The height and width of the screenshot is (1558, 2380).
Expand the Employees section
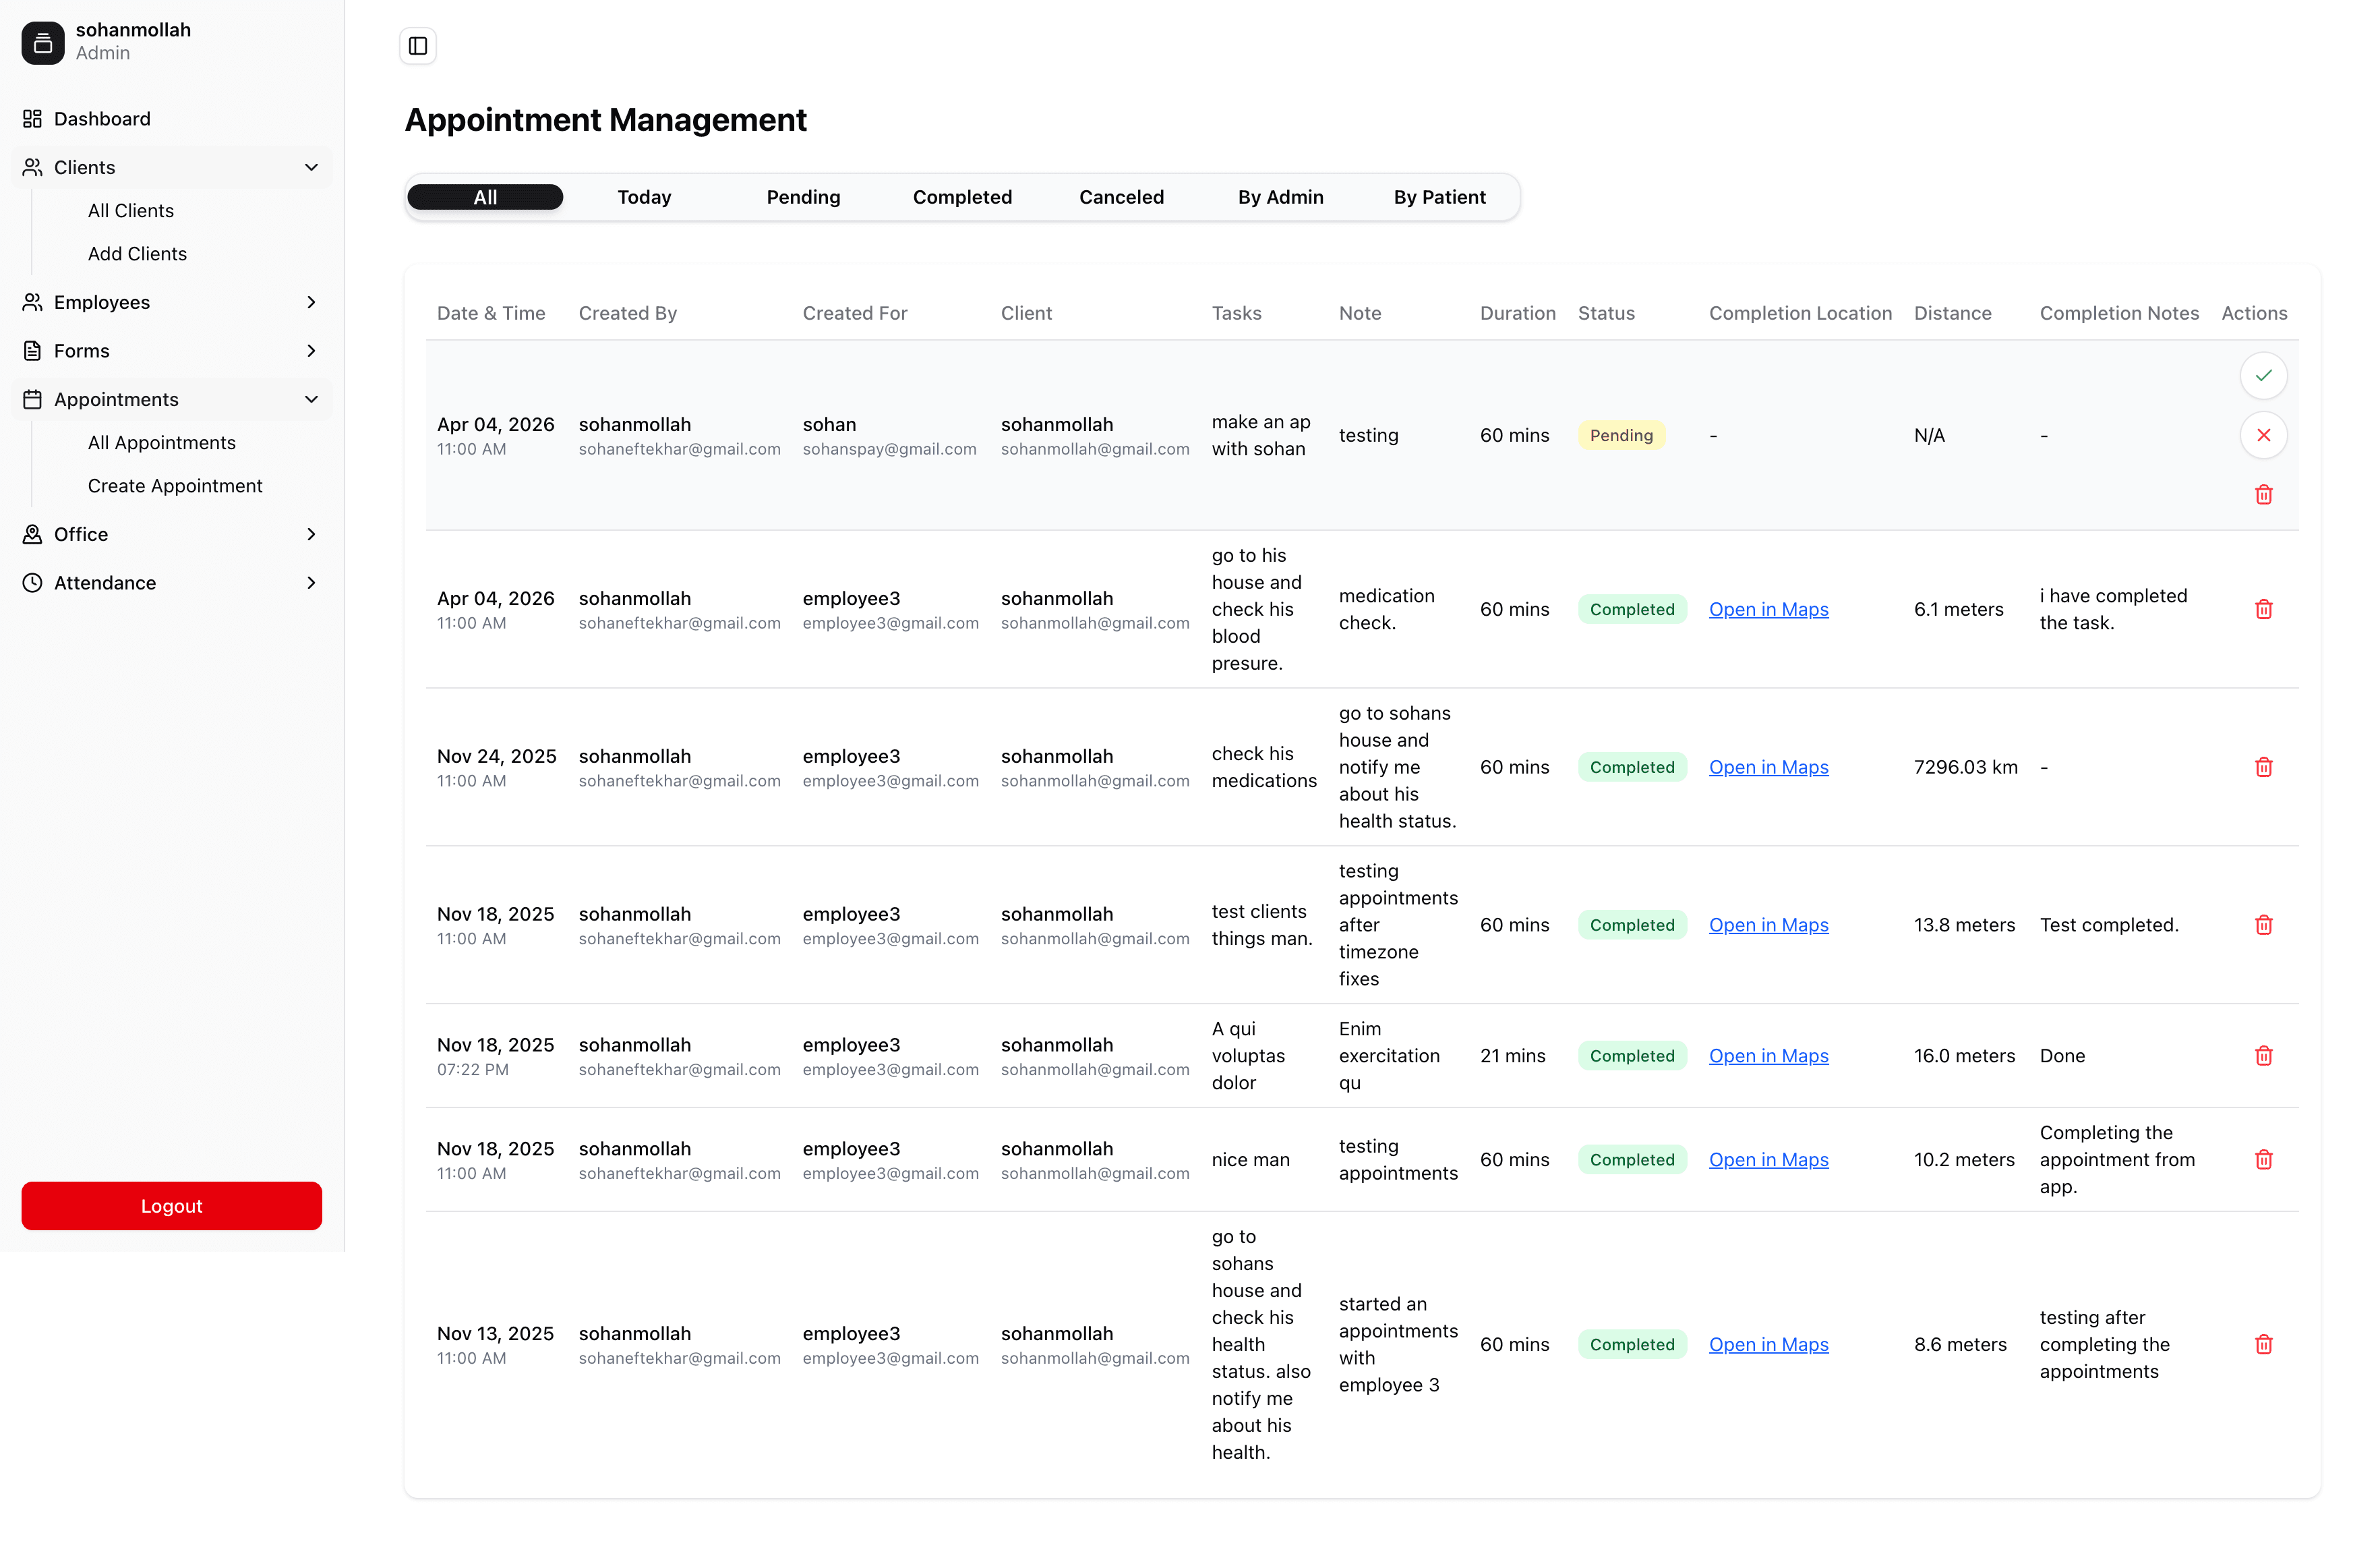coord(311,302)
